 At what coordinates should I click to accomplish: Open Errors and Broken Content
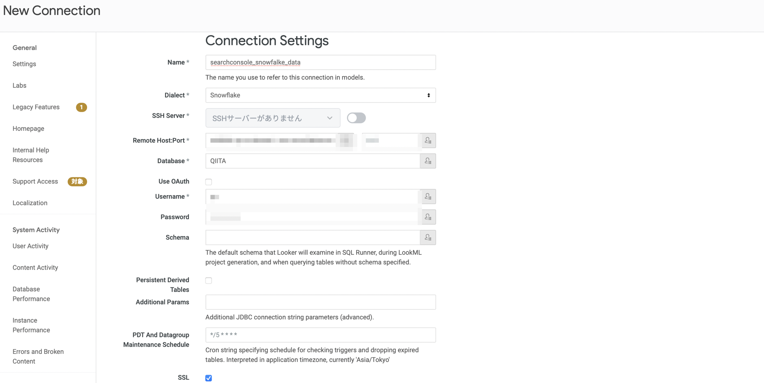pyautogui.click(x=38, y=356)
